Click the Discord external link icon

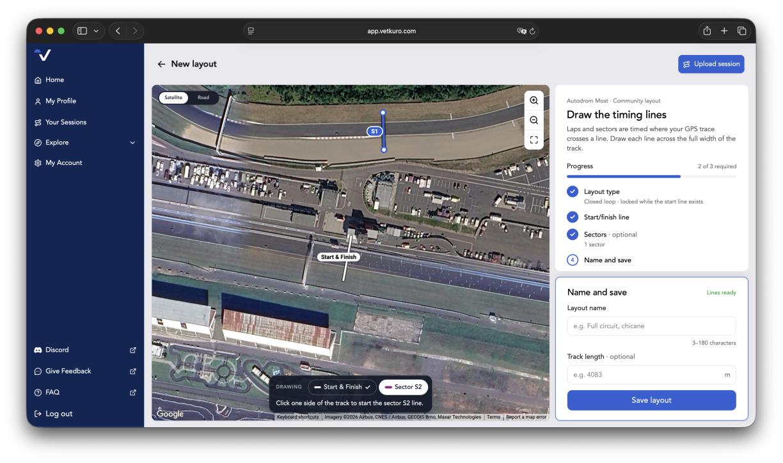click(x=133, y=350)
